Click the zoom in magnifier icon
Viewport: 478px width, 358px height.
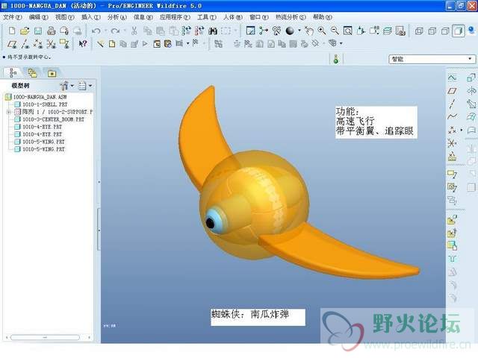pyautogui.click(x=322, y=31)
